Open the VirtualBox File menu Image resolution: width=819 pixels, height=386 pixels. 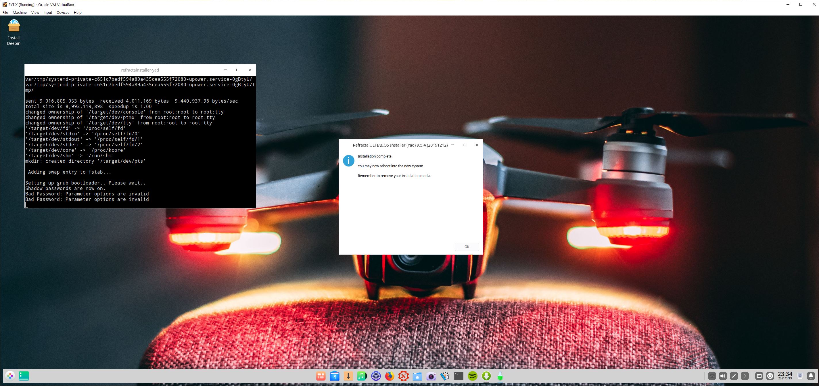(5, 12)
